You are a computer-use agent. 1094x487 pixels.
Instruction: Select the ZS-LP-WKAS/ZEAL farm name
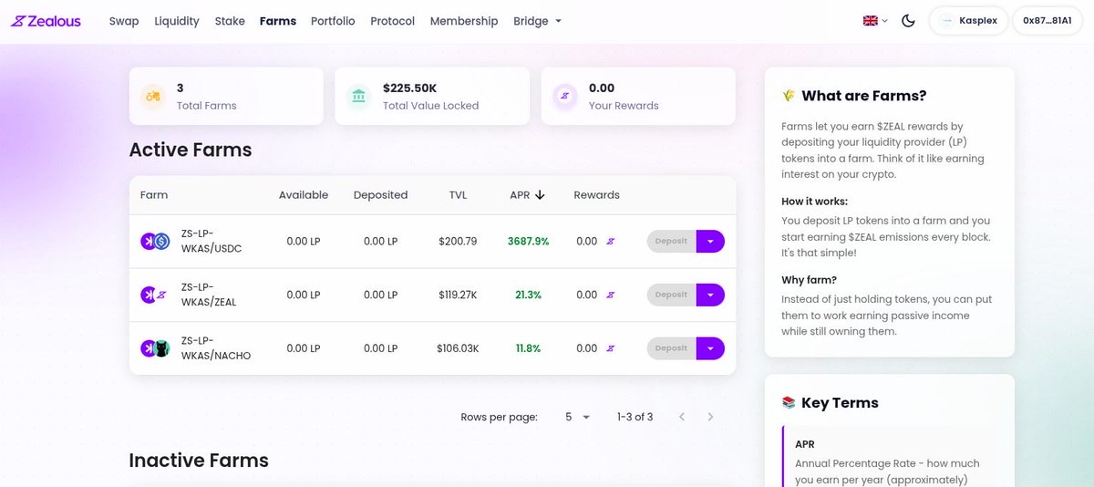209,295
